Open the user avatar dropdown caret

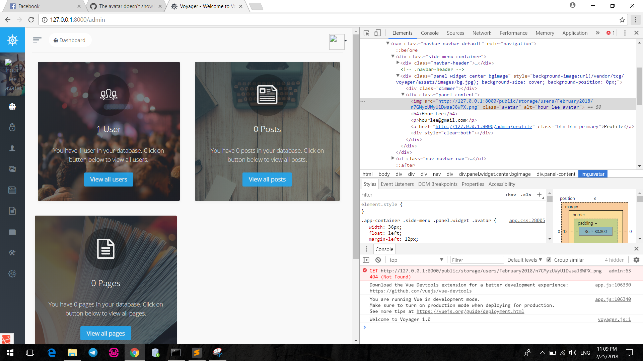[346, 40]
